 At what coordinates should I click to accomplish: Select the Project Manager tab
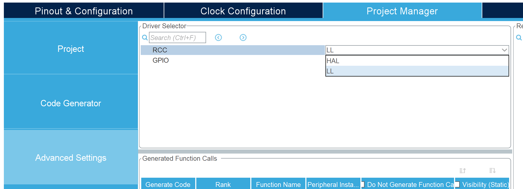pos(402,11)
